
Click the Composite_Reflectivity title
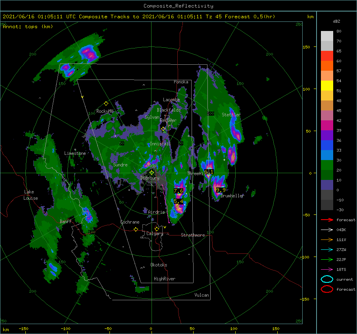(x=178, y=6)
